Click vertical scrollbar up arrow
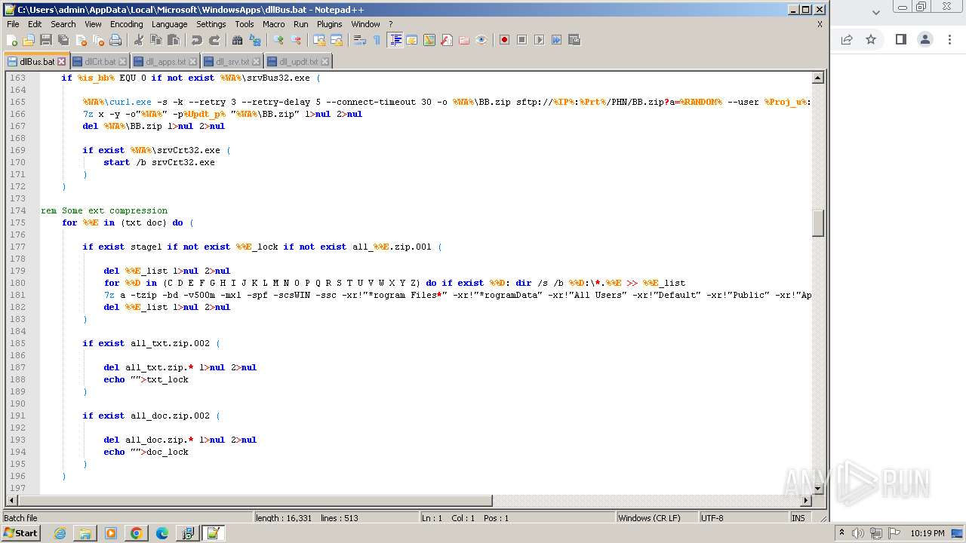 (817, 78)
